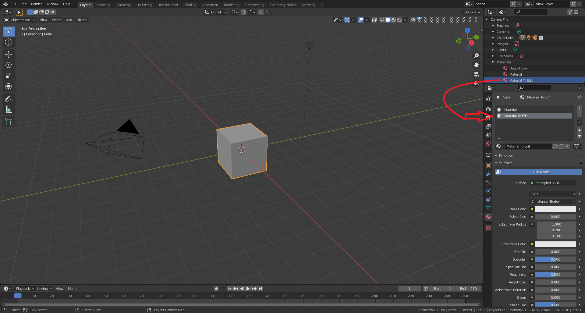The height and width of the screenshot is (313, 585).
Task: Open the Global transform orientation dropdown
Action: tap(215, 12)
